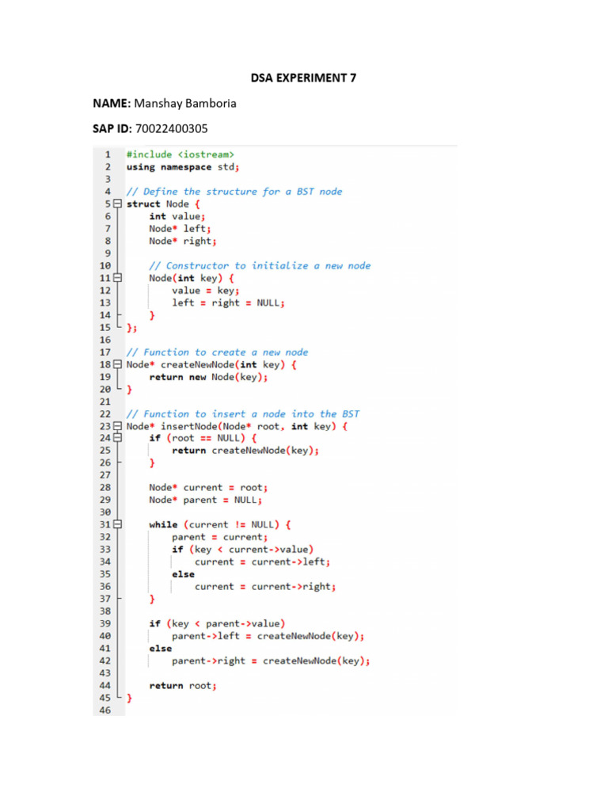Click comment 'Function to create a new node'
The image size is (608, 811).
[218, 352]
